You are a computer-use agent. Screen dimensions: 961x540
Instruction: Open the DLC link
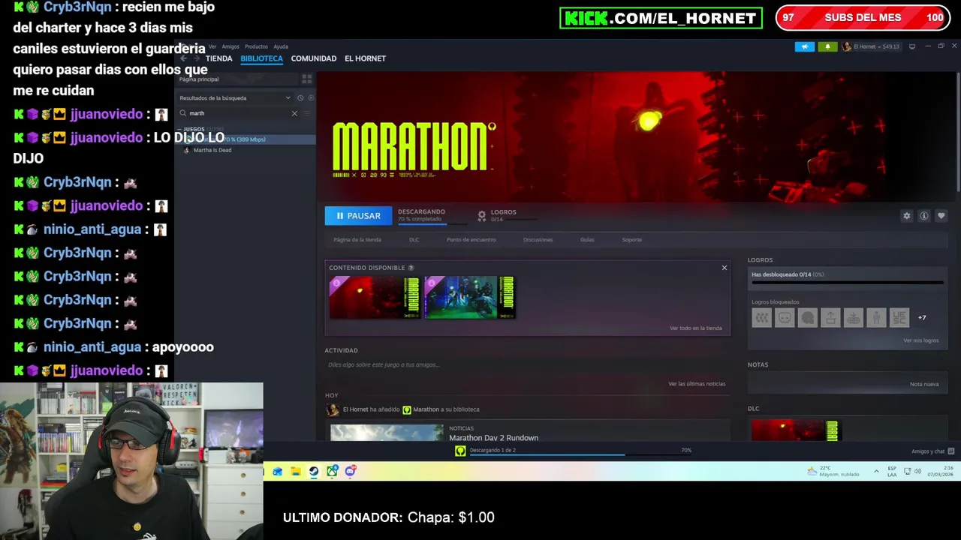point(414,240)
